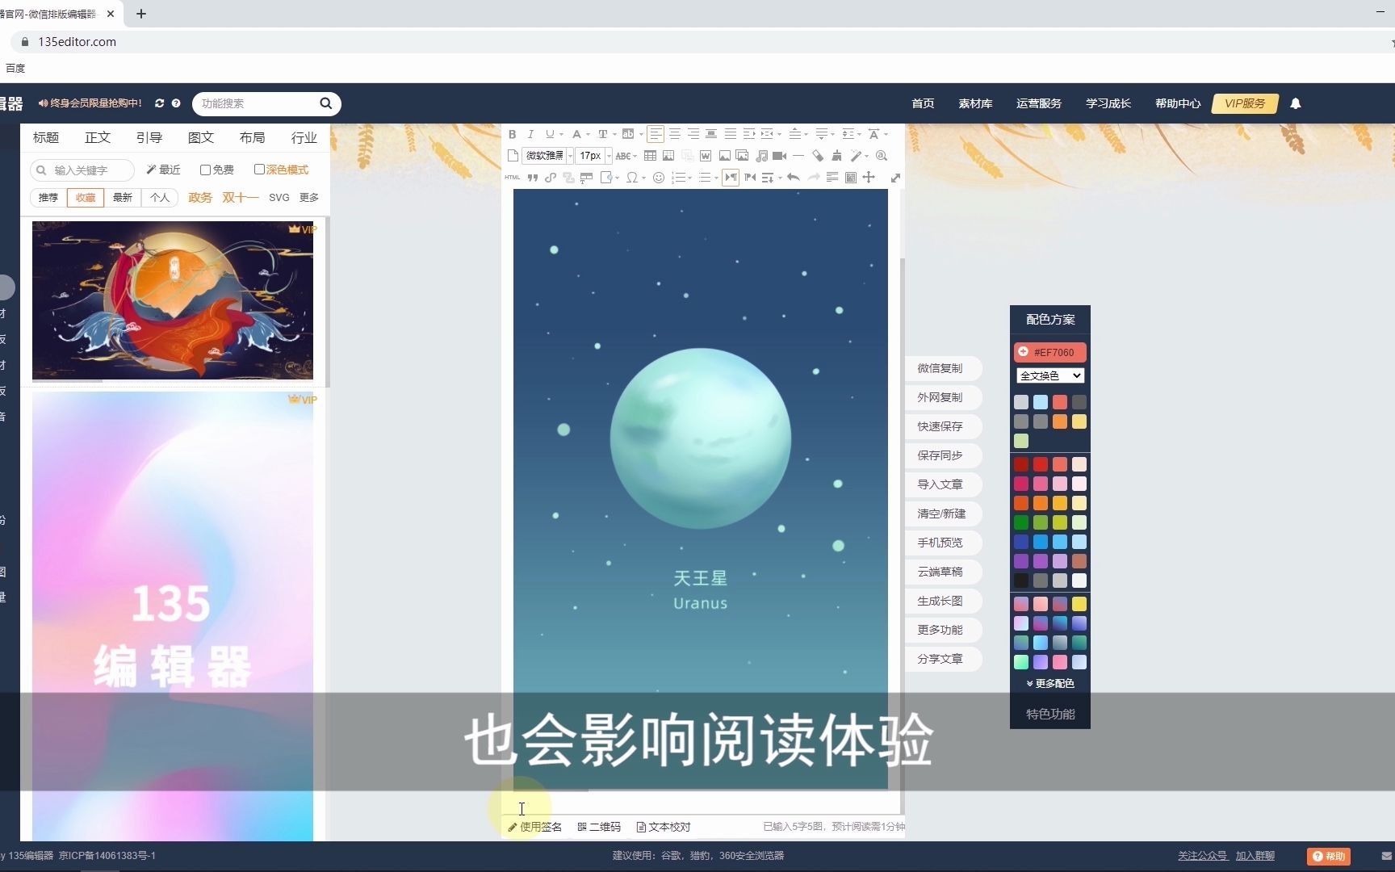Click the 关注公众号 footer link
The height and width of the screenshot is (872, 1395).
1202,856
